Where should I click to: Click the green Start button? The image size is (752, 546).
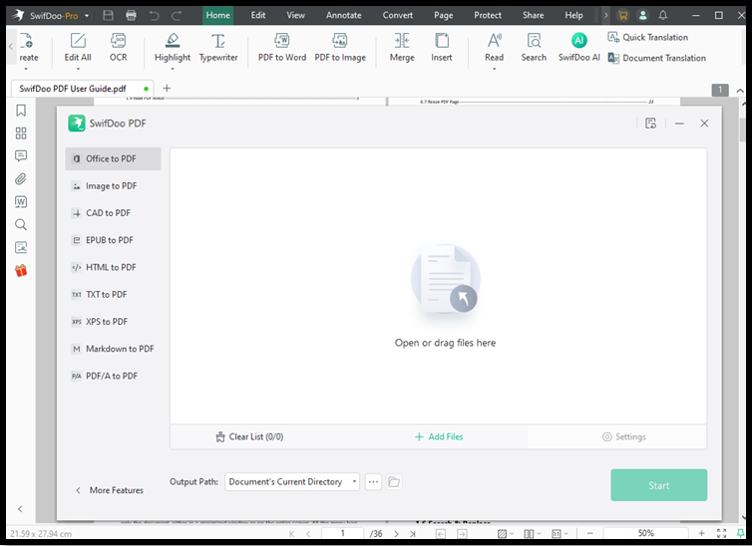658,485
